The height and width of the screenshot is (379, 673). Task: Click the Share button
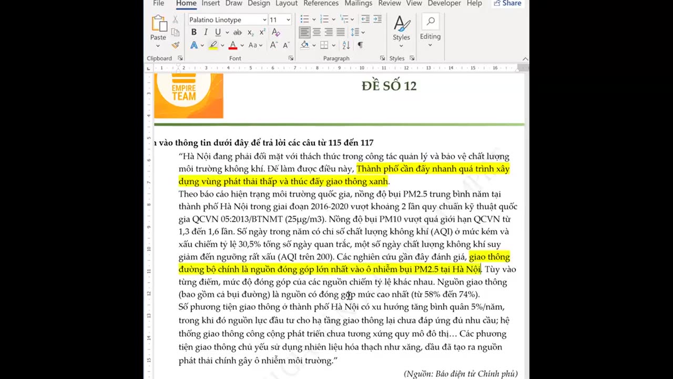pyautogui.click(x=507, y=4)
